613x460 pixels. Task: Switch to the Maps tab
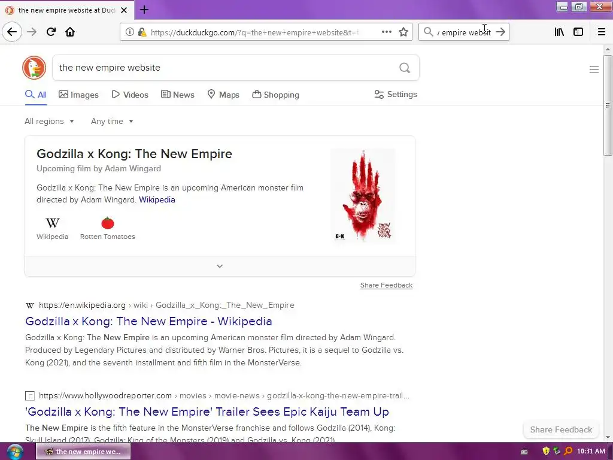(x=223, y=95)
